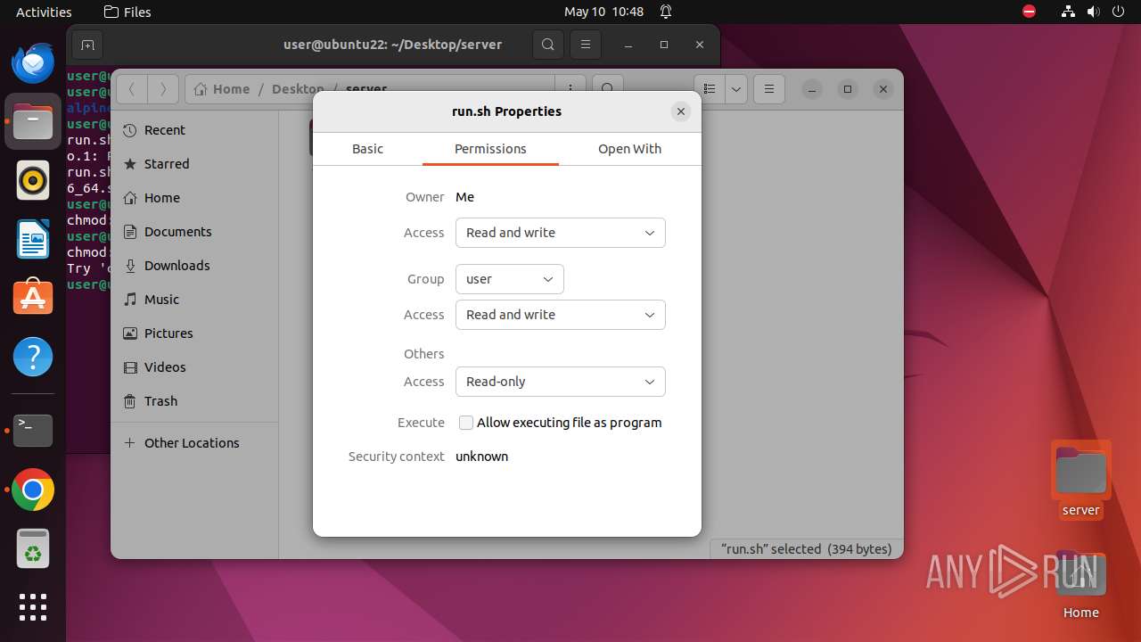Screen dimensions: 1141x642
Task: Open Files main menu button
Action: 769,89
